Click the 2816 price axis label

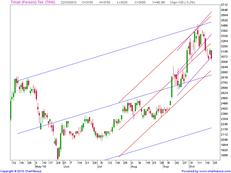tap(224, 77)
